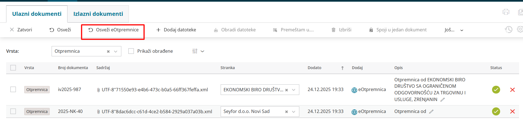This screenshot has height=126, width=523.
Task: Select all rows with header checkbox
Action: pyautogui.click(x=13, y=68)
